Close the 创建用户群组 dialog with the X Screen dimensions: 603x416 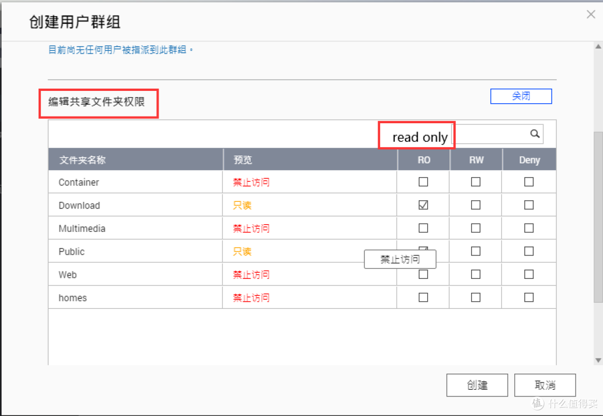[x=591, y=14]
